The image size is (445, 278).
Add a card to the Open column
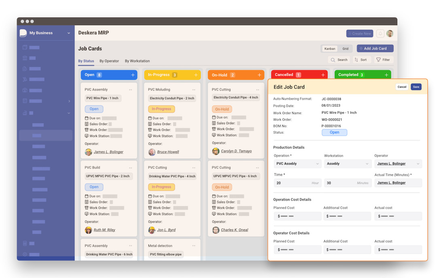133,75
